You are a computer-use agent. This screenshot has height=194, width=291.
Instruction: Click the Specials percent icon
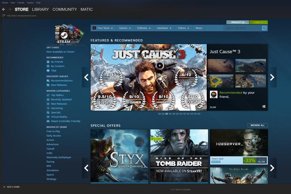[48, 112]
